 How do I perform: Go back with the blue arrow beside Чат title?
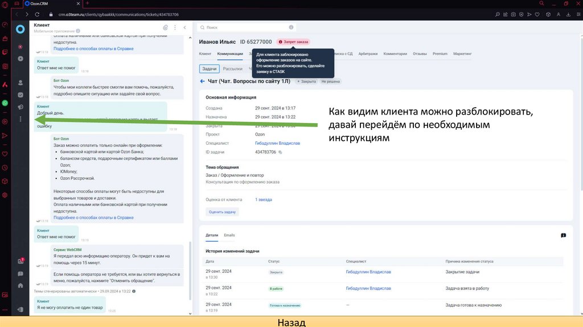(202, 81)
